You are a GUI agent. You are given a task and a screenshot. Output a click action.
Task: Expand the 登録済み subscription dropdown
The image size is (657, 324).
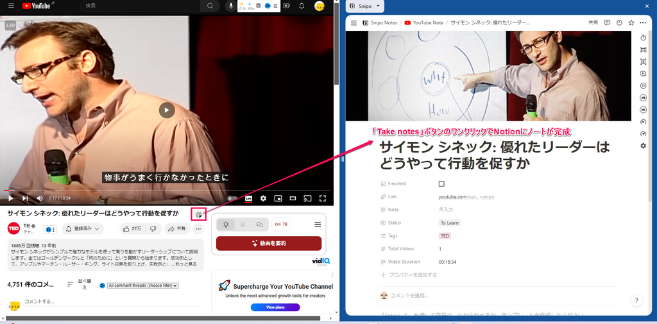point(83,228)
